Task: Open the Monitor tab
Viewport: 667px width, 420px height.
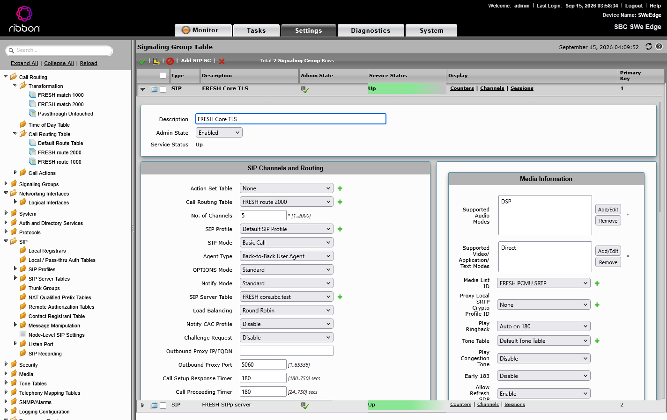Action: coord(203,30)
